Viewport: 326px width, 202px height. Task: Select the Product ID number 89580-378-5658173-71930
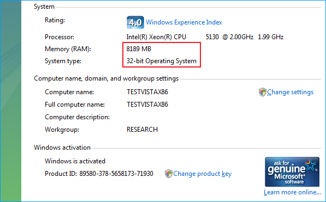click(116, 174)
